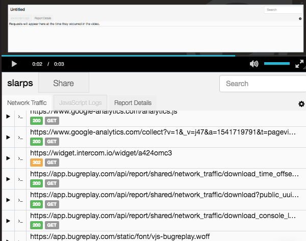Image resolution: width=306 pixels, height=241 pixels.
Task: Jump video to google-analytics collect request
Action: pos(8,137)
